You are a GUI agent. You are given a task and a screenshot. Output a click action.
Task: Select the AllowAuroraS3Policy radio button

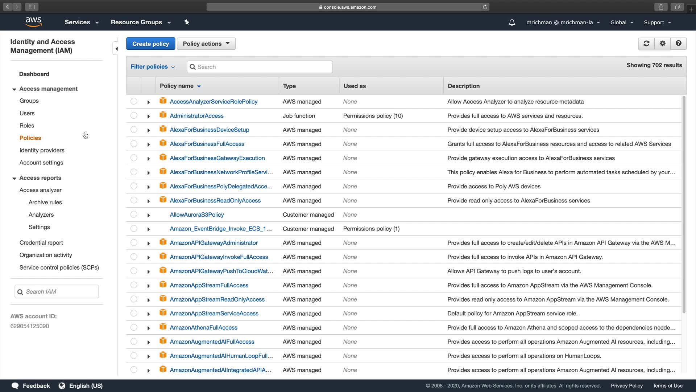[134, 215]
